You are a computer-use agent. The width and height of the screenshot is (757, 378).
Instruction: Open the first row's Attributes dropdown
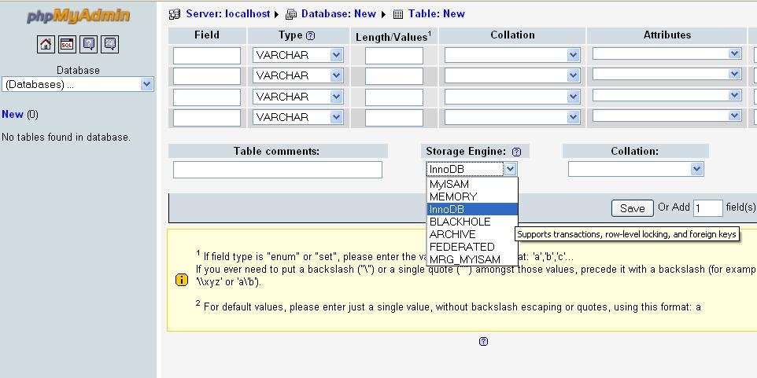(x=667, y=53)
